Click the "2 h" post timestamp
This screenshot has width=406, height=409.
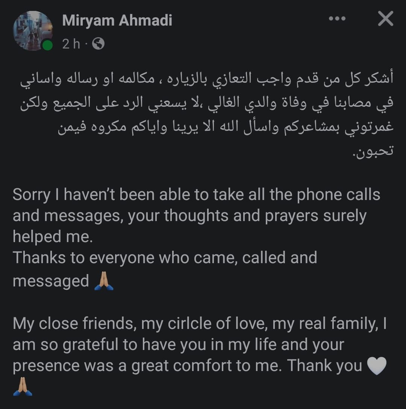[x=71, y=44]
